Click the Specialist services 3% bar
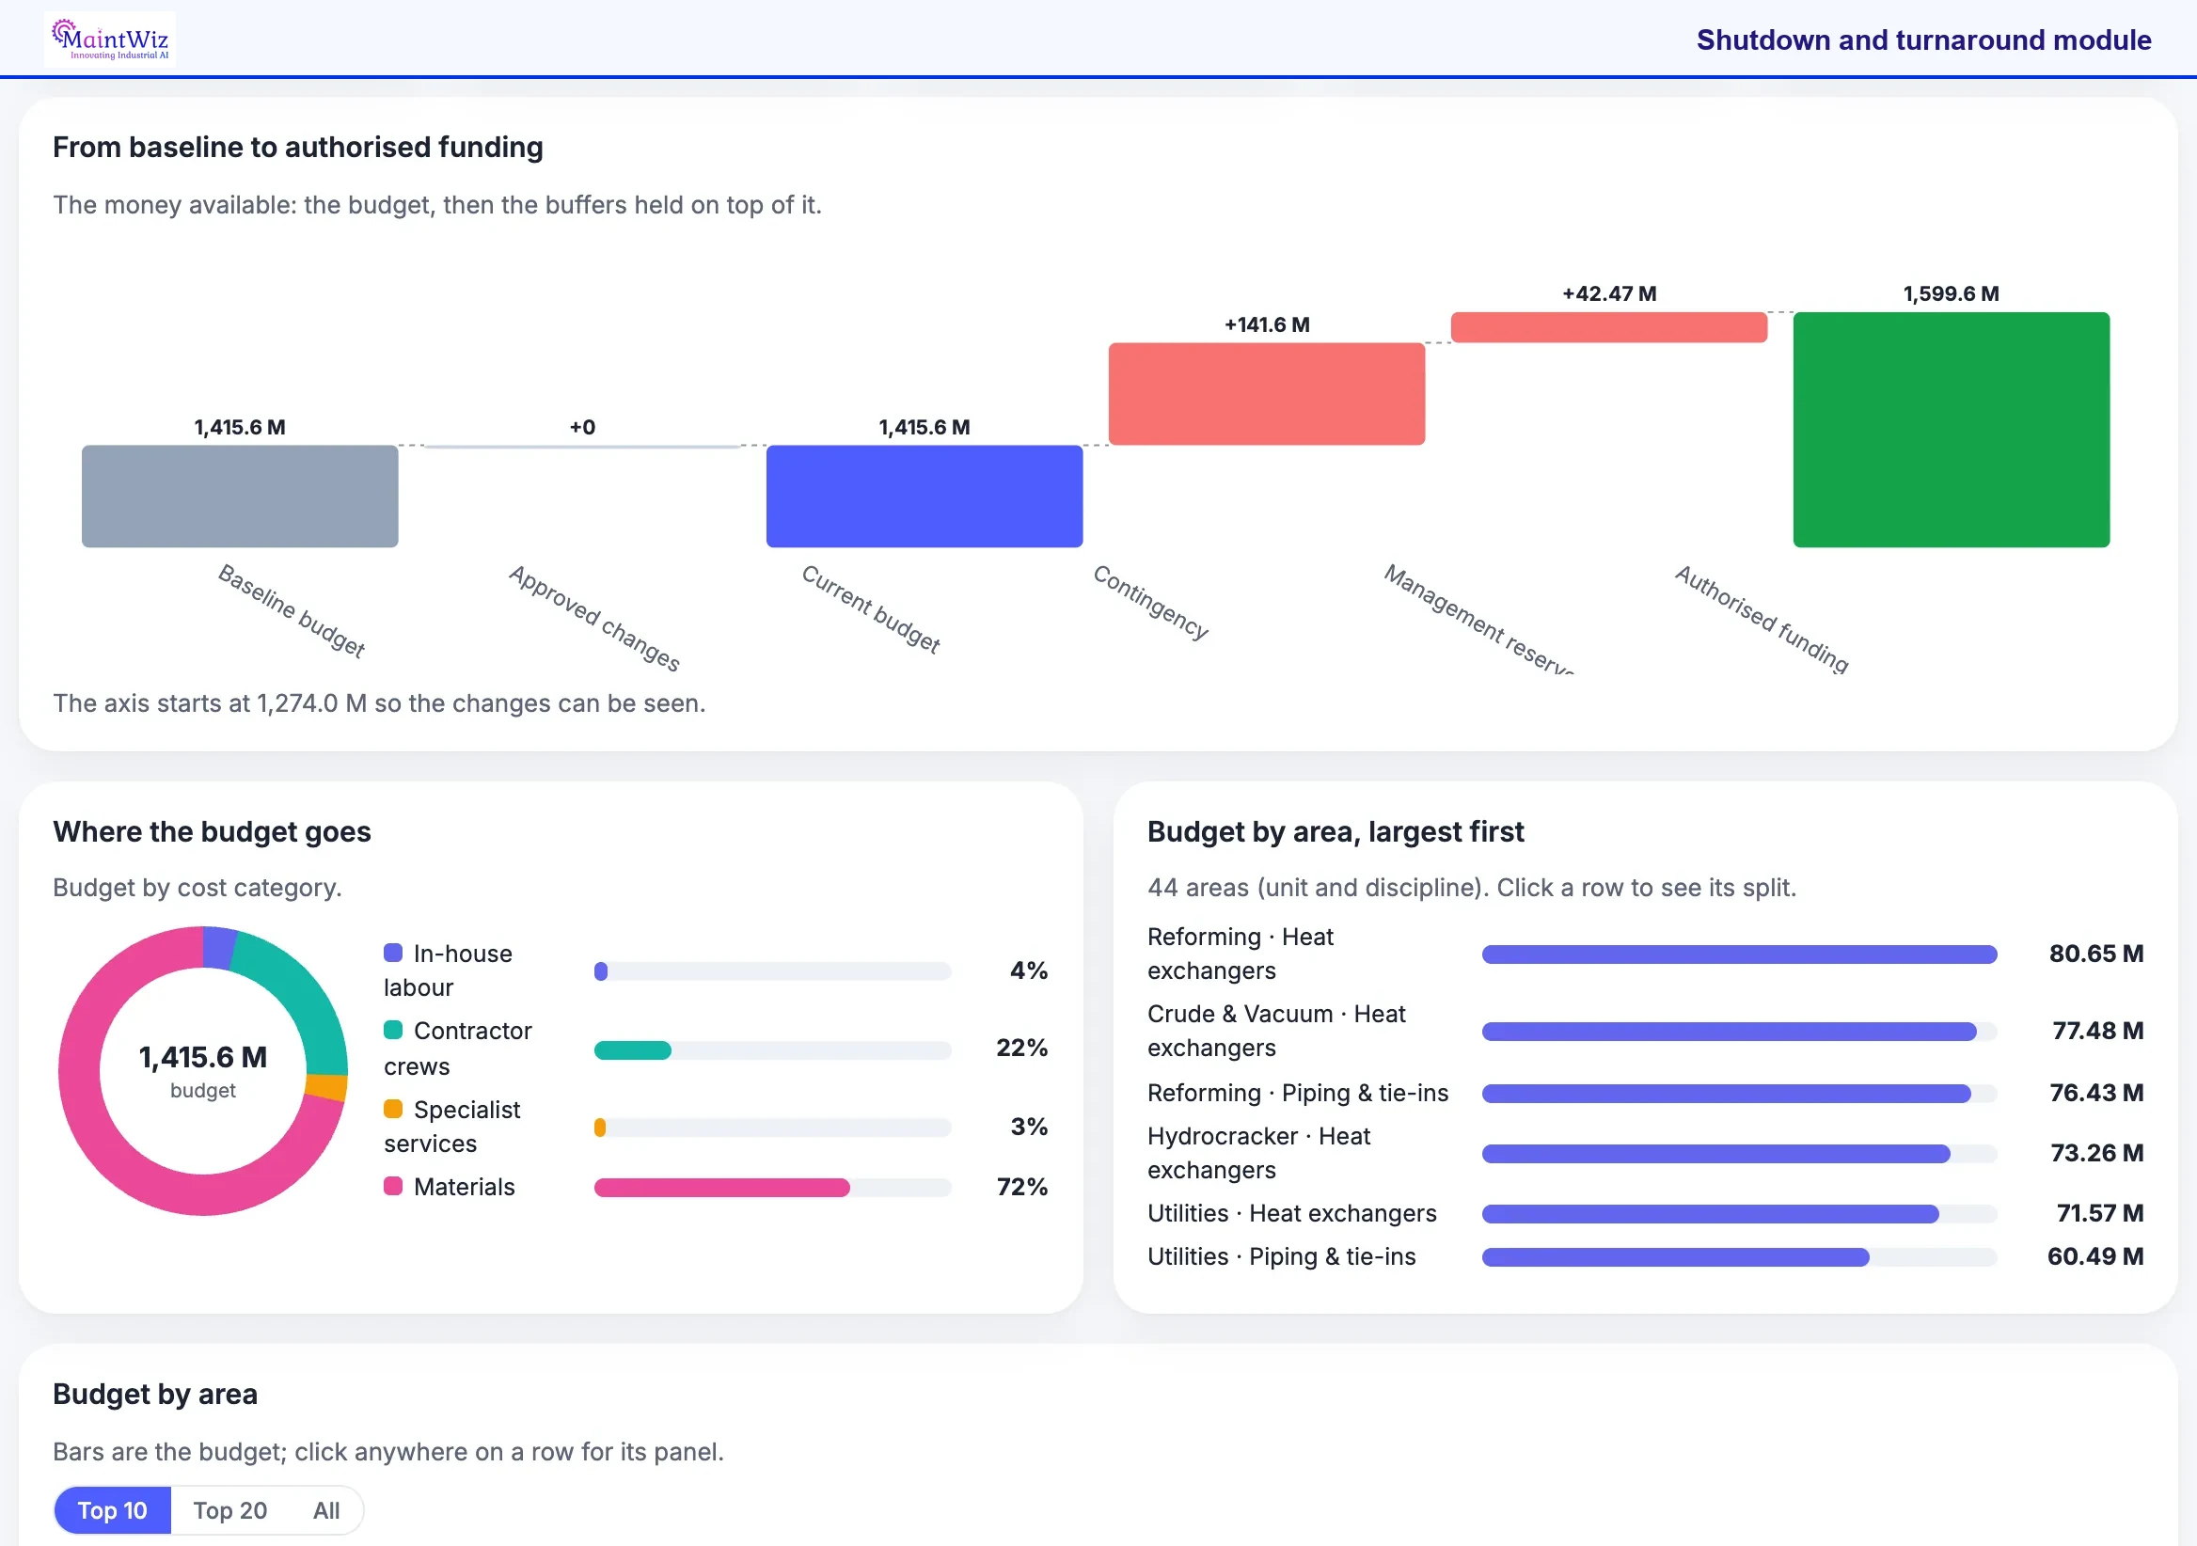The image size is (2197, 1546). point(772,1128)
